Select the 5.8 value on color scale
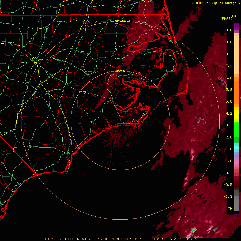This screenshot has height=241, width=241. pos(229,90)
